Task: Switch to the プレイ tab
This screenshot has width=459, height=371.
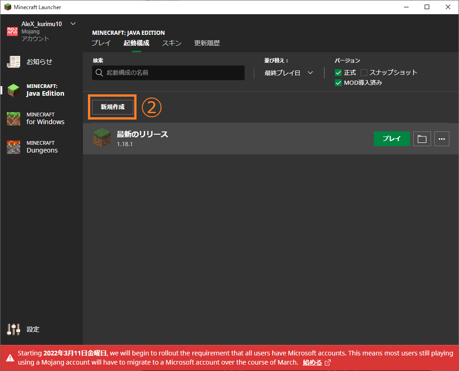Action: (101, 43)
